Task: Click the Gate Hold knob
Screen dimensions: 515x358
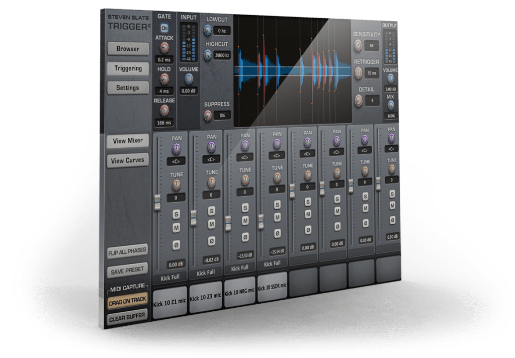Action: point(164,79)
